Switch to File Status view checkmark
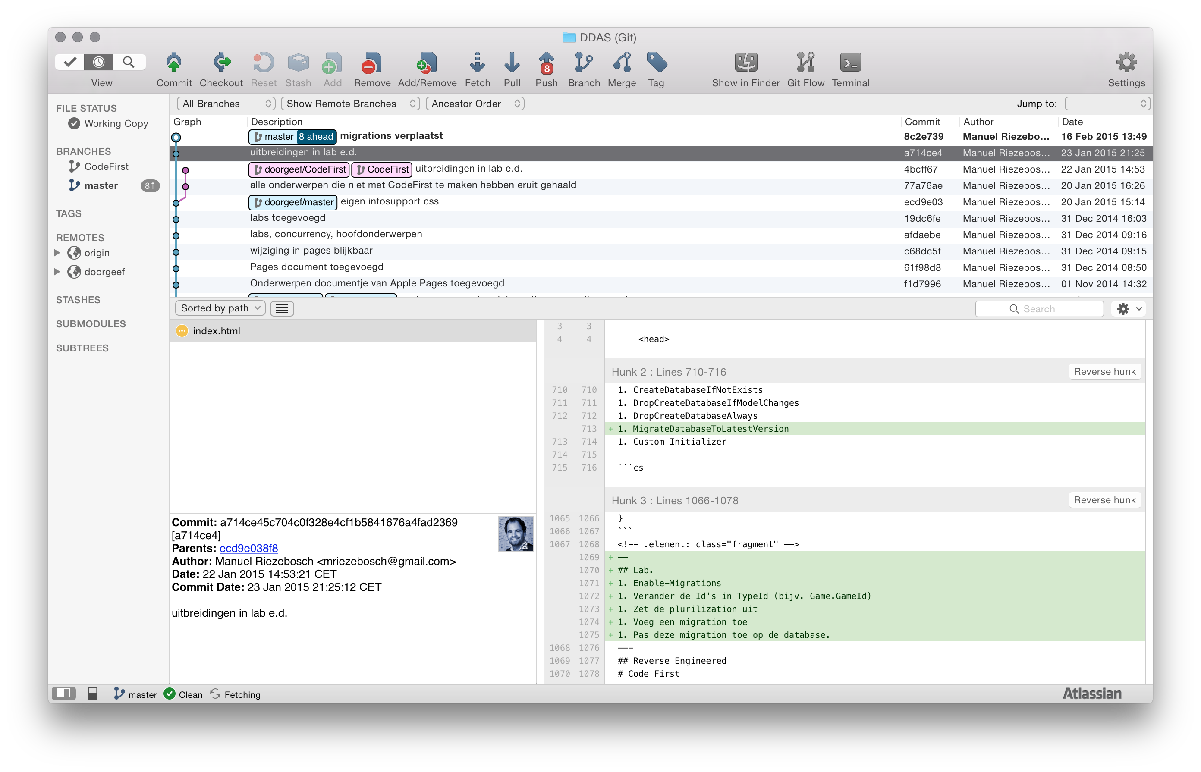The width and height of the screenshot is (1201, 772). [x=70, y=62]
